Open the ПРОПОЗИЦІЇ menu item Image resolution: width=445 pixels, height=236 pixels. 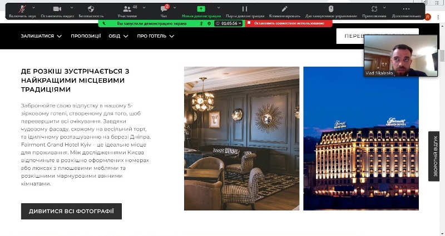[86, 36]
